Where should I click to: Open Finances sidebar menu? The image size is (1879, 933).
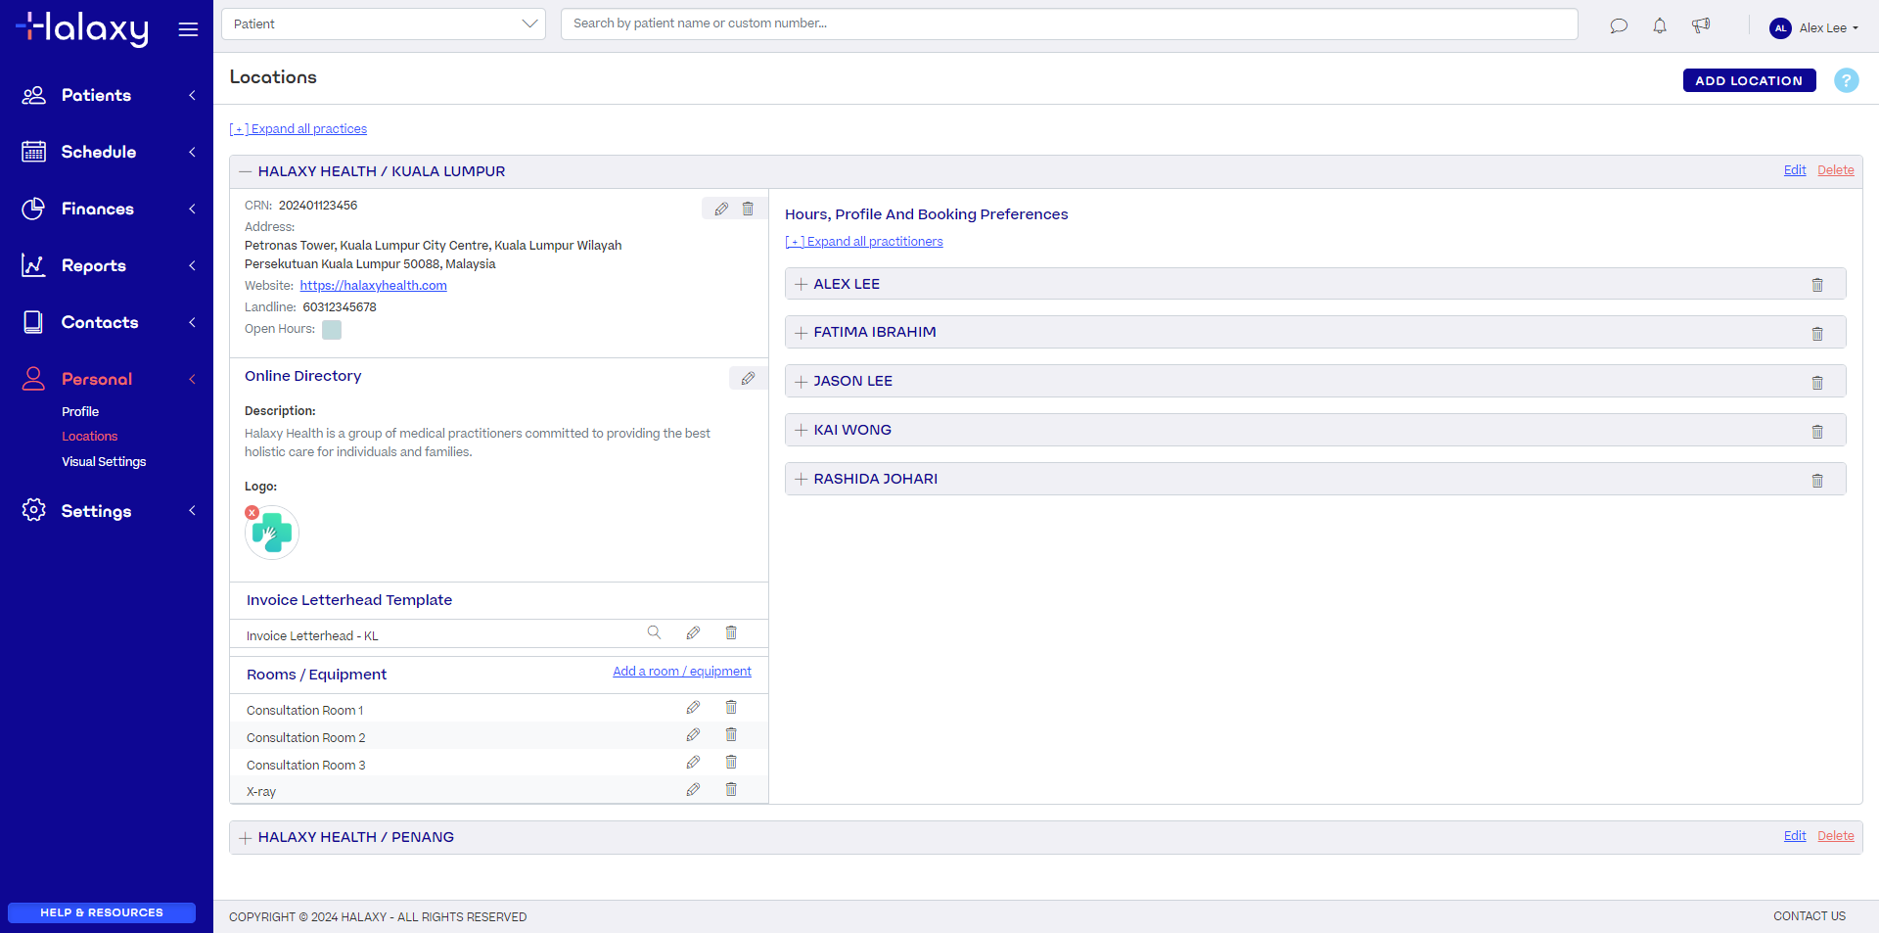(x=107, y=209)
